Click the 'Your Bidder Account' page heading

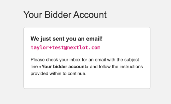(x=65, y=15)
